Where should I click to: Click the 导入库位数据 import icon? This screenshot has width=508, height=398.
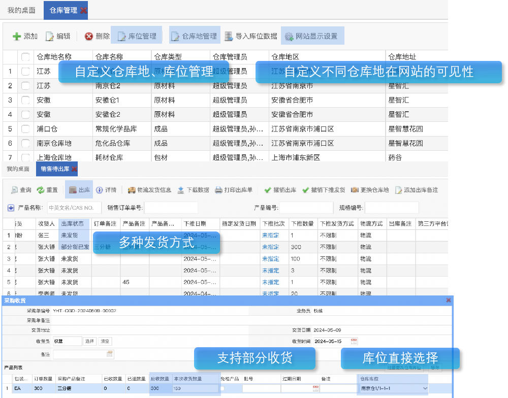[229, 36]
